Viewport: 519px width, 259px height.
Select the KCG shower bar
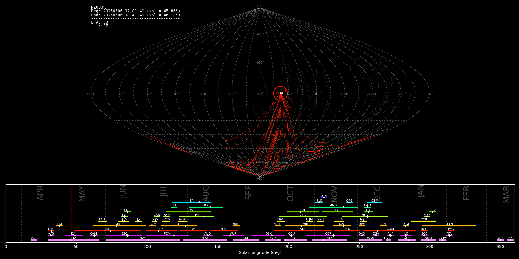tap(206, 207)
